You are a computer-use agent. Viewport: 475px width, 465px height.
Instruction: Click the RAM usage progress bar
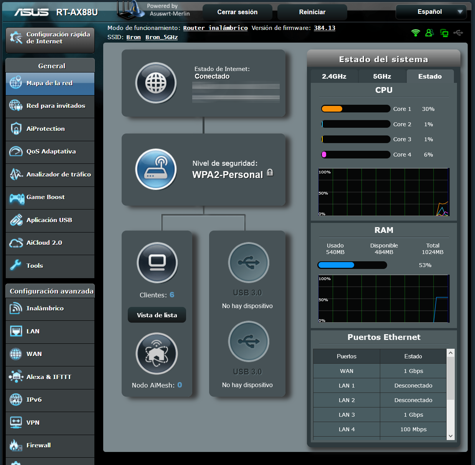pyautogui.click(x=352, y=265)
